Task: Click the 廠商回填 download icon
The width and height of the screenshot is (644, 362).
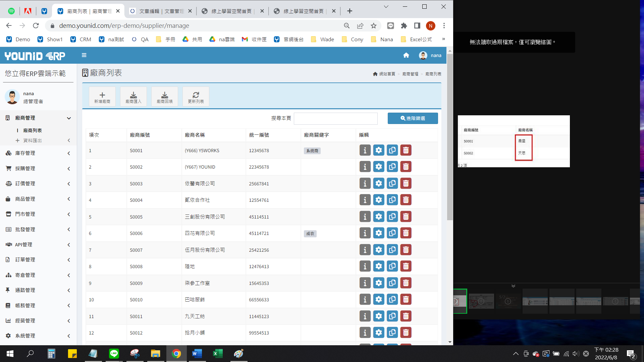Action: point(165,97)
